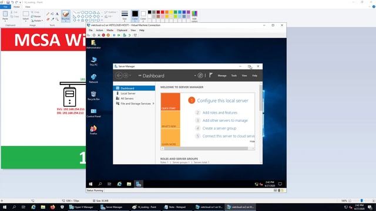Switch to Paint View tab
Screen dimensions: 376x211
pos(28,7)
